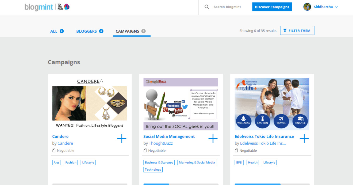This screenshot has height=185, width=353.
Task: Open the Social Media Management title link
Action: pos(169,136)
